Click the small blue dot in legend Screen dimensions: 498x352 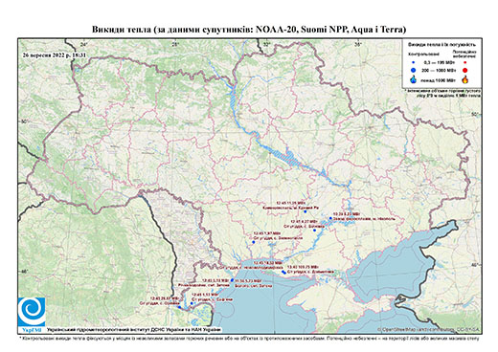[x=414, y=62]
